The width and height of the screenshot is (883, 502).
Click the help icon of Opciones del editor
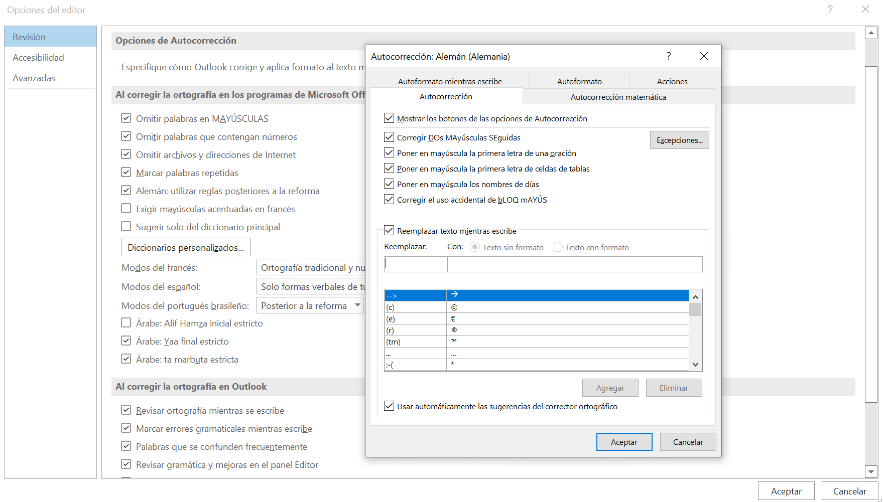coord(830,10)
